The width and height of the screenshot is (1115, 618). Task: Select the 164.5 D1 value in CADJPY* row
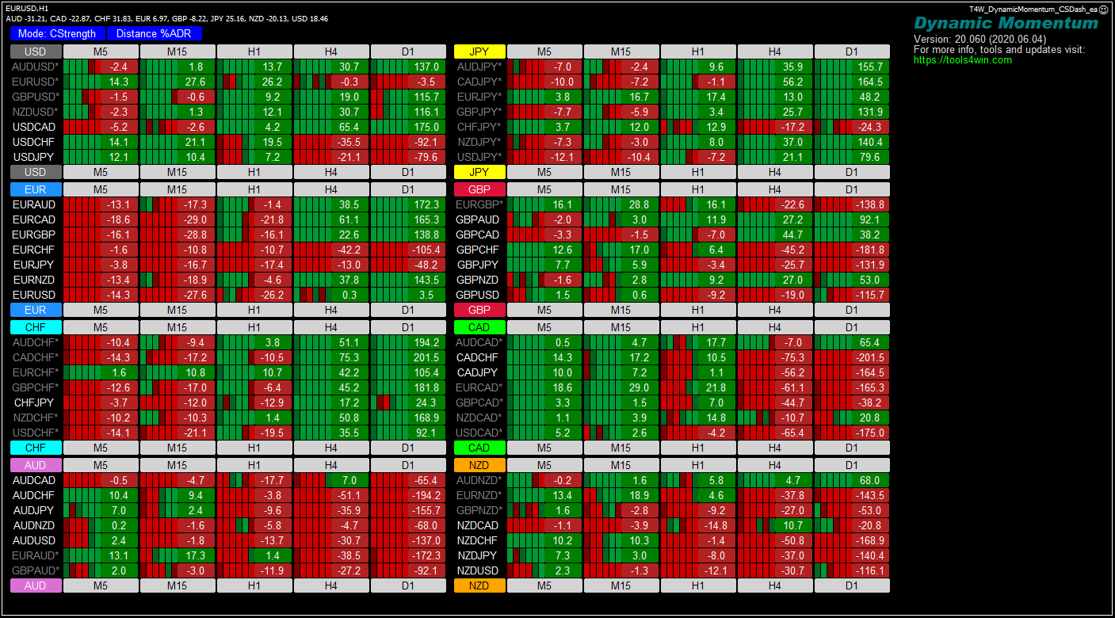click(870, 82)
